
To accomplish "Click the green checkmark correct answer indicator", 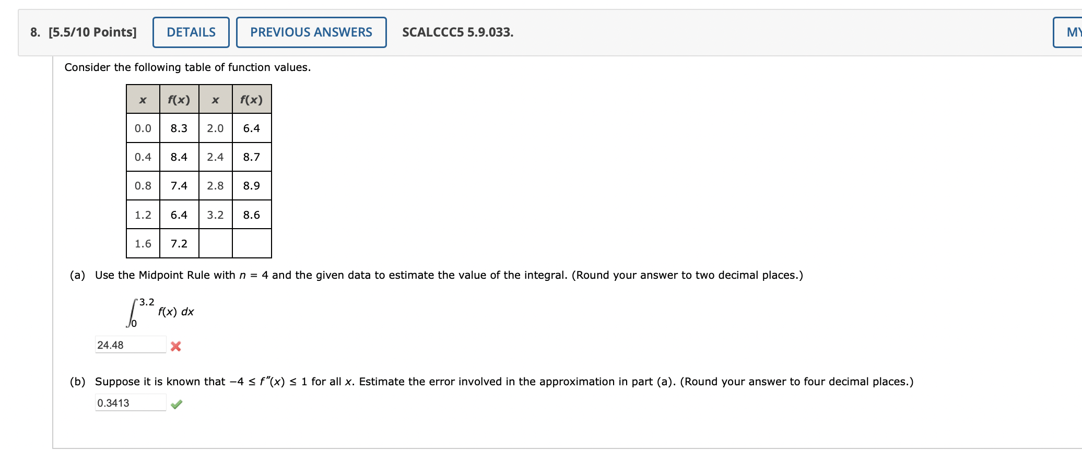I will (176, 404).
